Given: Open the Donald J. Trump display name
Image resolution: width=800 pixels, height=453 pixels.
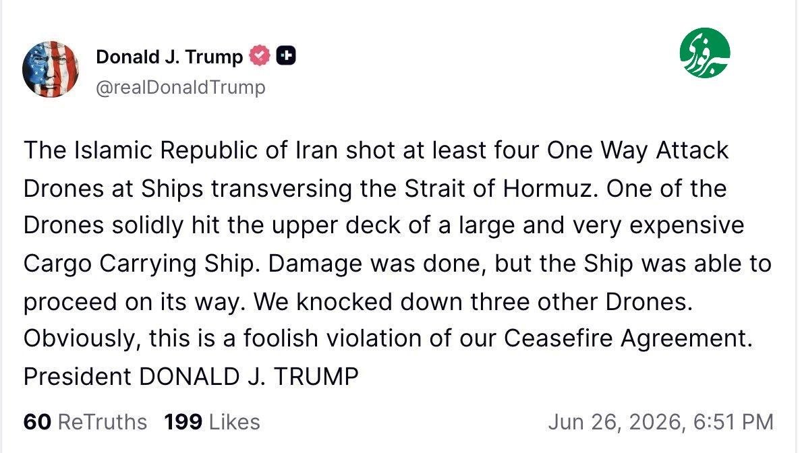Looking at the screenshot, I should coord(169,57).
